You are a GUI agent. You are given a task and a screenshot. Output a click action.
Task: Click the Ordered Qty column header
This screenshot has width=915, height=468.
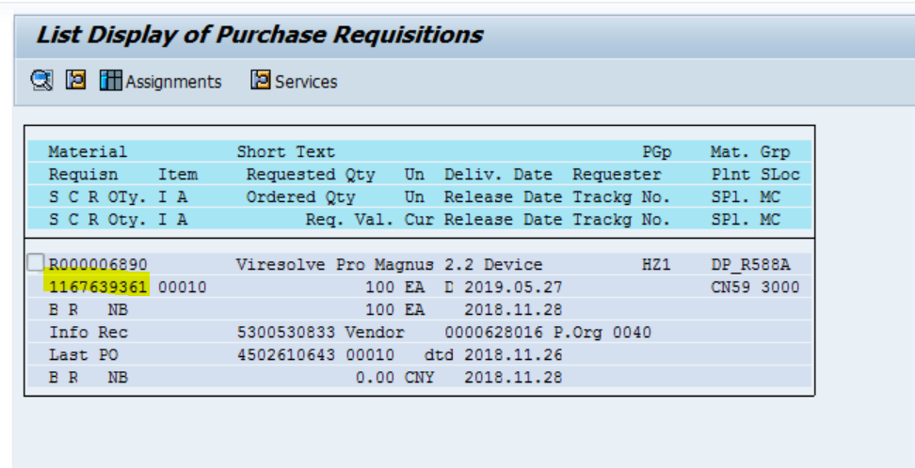pos(300,197)
